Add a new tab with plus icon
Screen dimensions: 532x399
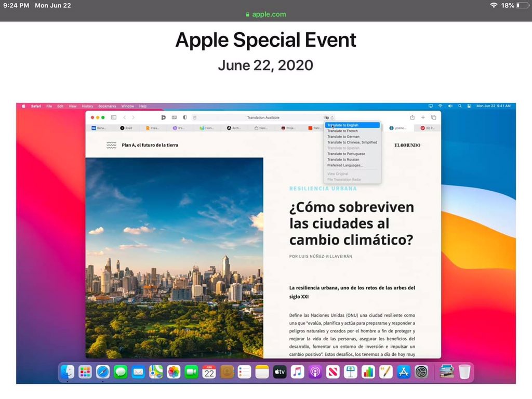[423, 117]
